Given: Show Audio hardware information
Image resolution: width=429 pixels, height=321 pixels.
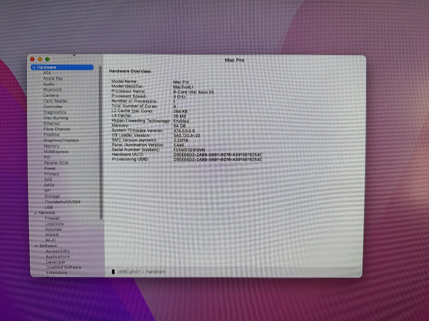Looking at the screenshot, I should (x=49, y=84).
